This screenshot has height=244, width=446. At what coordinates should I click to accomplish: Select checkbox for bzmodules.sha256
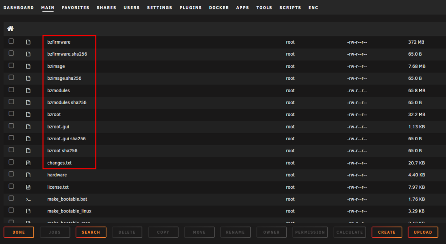[x=11, y=102]
